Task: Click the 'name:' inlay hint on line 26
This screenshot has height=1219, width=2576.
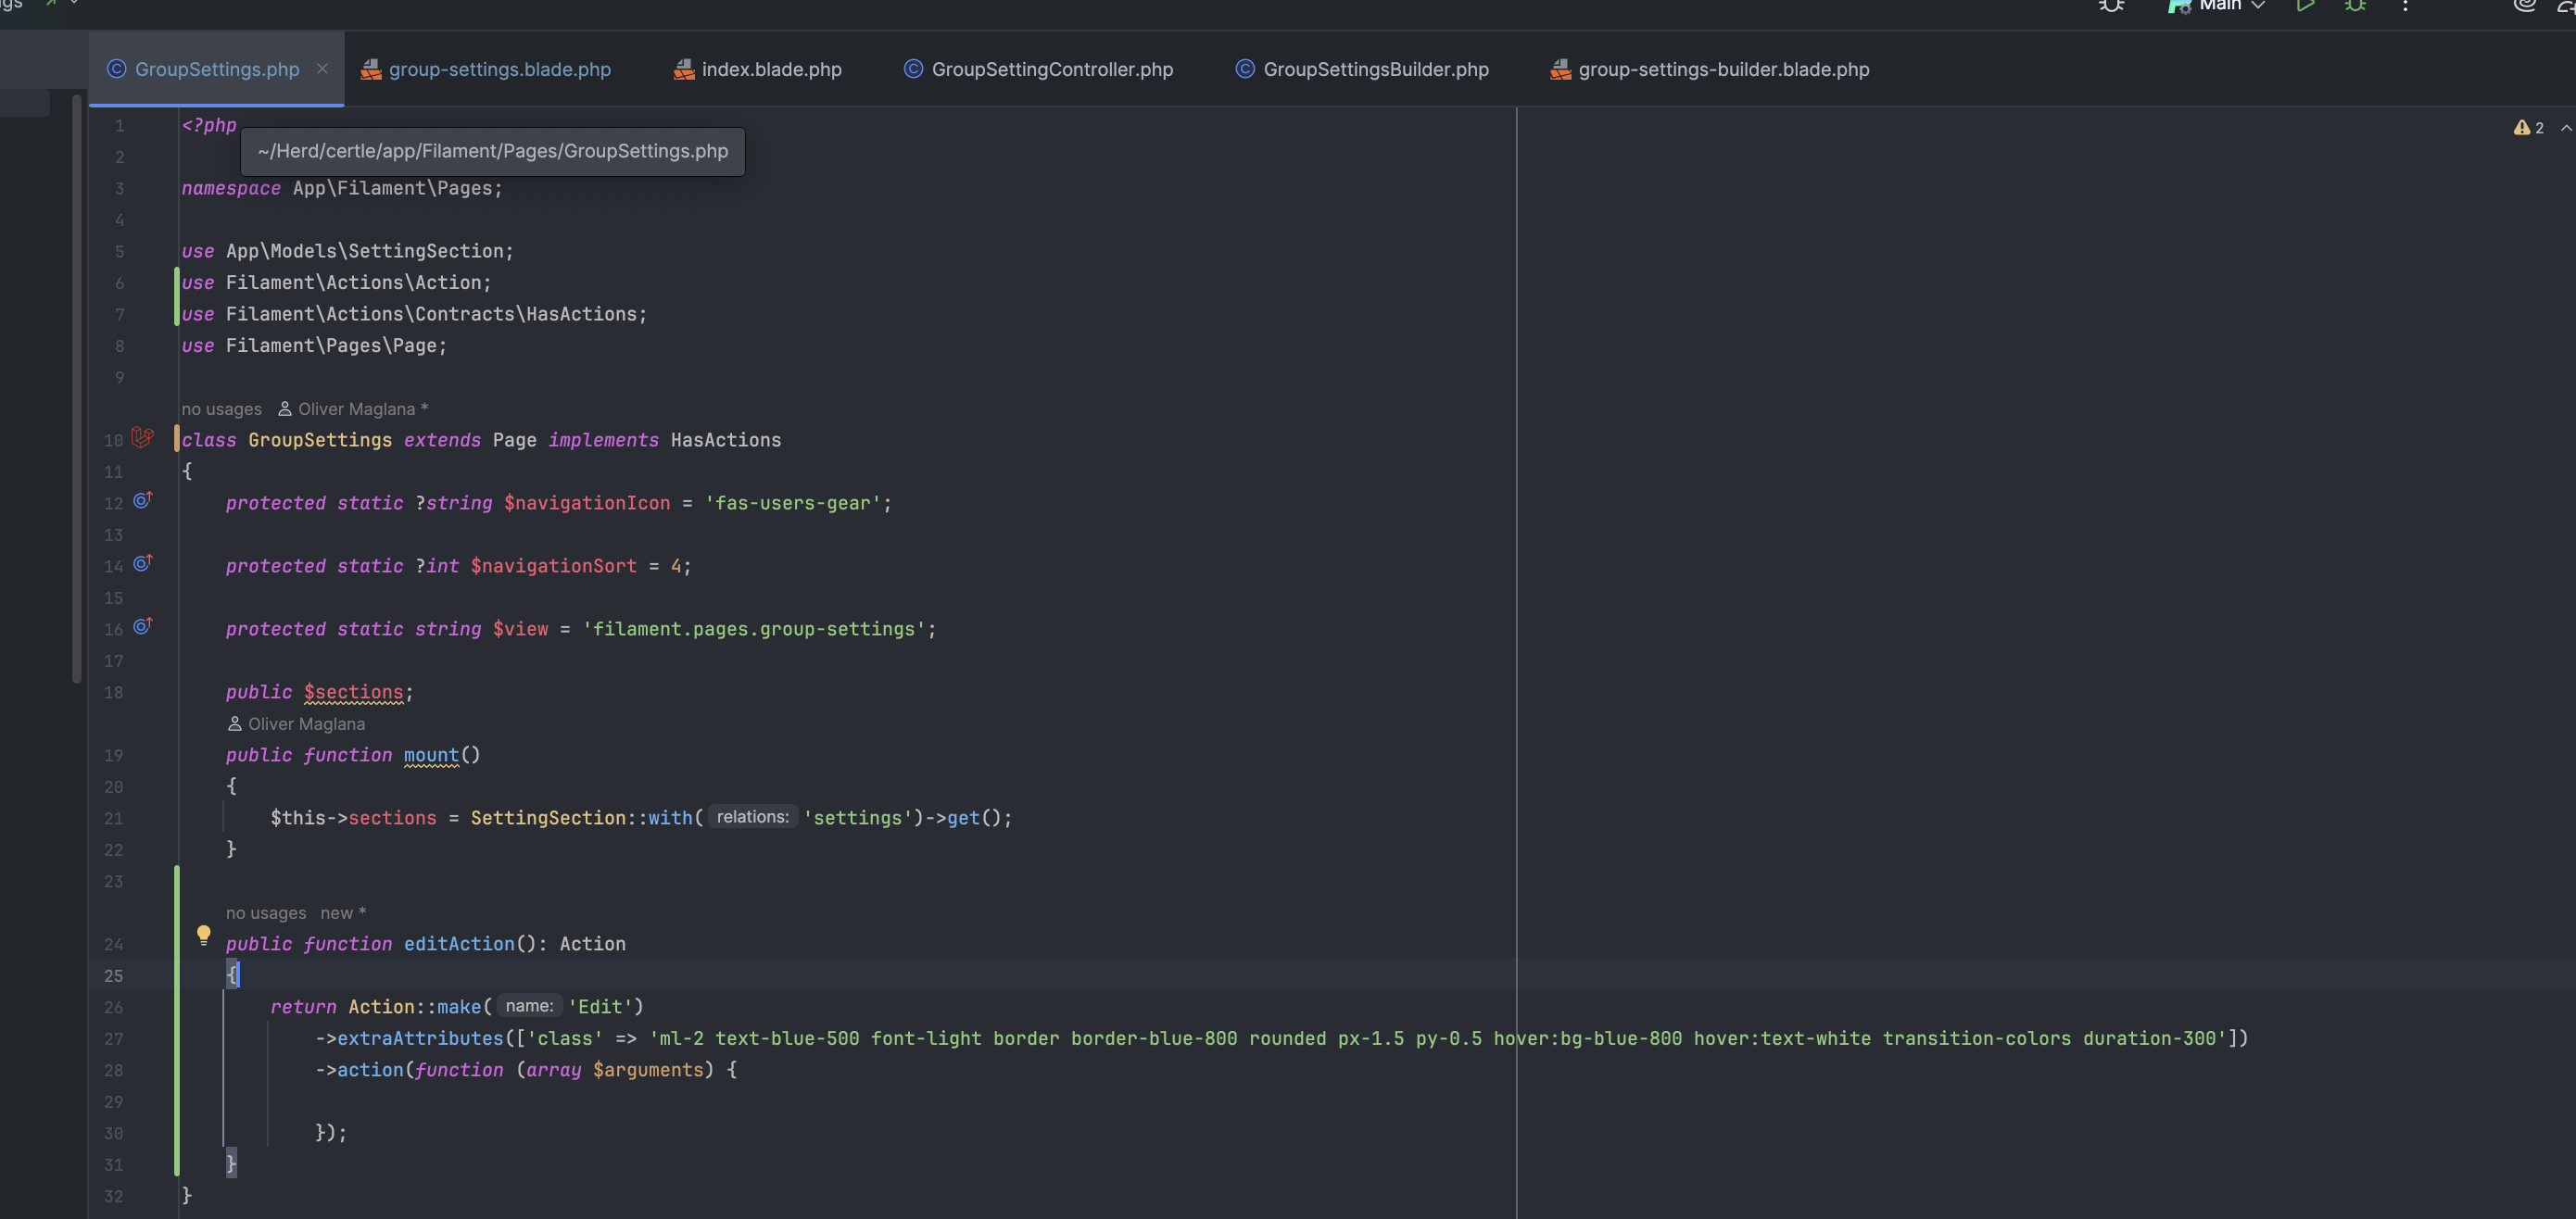Action: click(x=529, y=1006)
